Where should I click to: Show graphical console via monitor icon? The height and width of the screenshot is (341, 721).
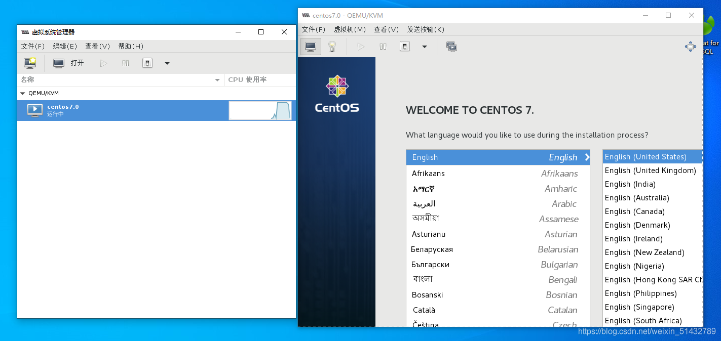(311, 47)
